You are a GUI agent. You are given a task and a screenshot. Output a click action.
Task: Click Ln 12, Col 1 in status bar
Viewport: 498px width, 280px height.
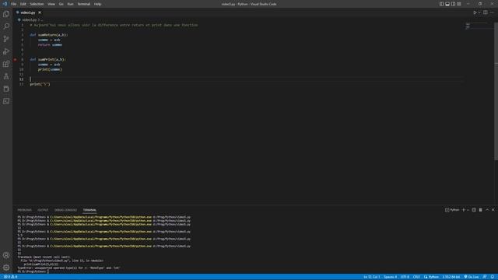(372, 277)
